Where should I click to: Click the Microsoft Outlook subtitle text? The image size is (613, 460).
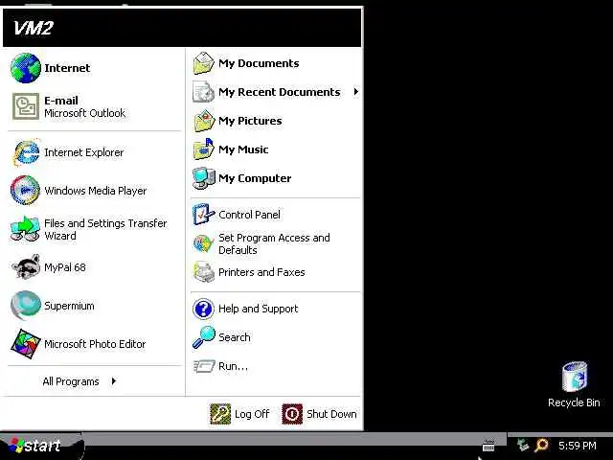tap(84, 113)
